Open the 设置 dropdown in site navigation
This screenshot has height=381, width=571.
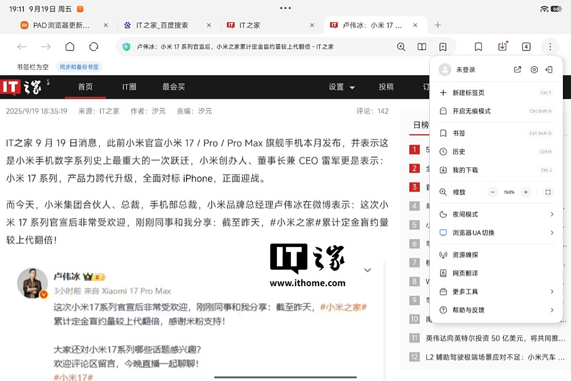coord(342,87)
